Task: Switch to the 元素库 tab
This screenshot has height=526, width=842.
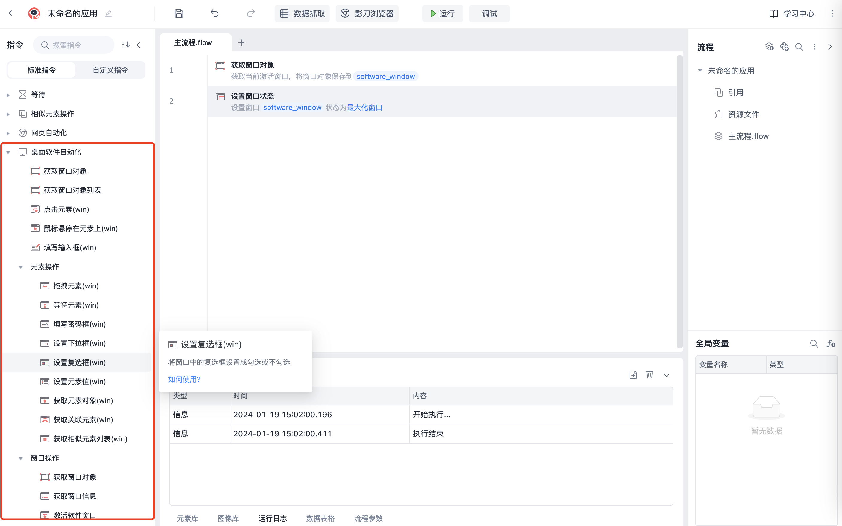Action: (187, 518)
